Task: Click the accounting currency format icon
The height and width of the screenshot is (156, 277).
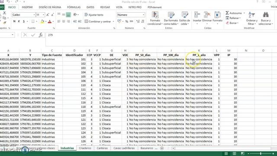Action: click(119, 21)
